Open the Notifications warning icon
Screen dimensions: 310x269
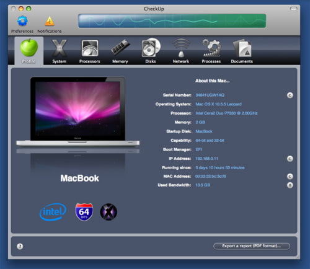(50, 21)
